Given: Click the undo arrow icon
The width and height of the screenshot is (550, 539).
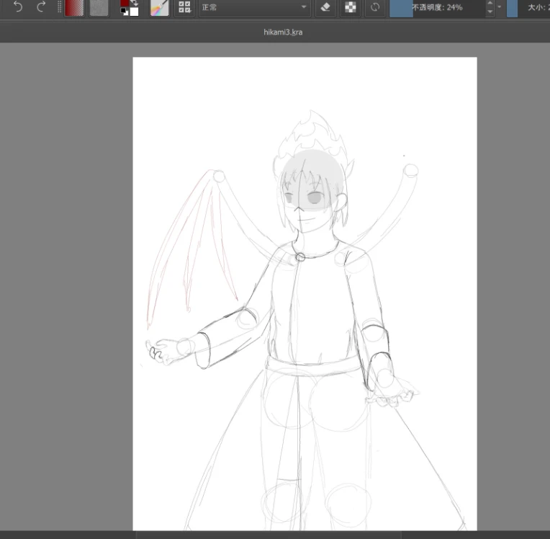Looking at the screenshot, I should 18,7.
